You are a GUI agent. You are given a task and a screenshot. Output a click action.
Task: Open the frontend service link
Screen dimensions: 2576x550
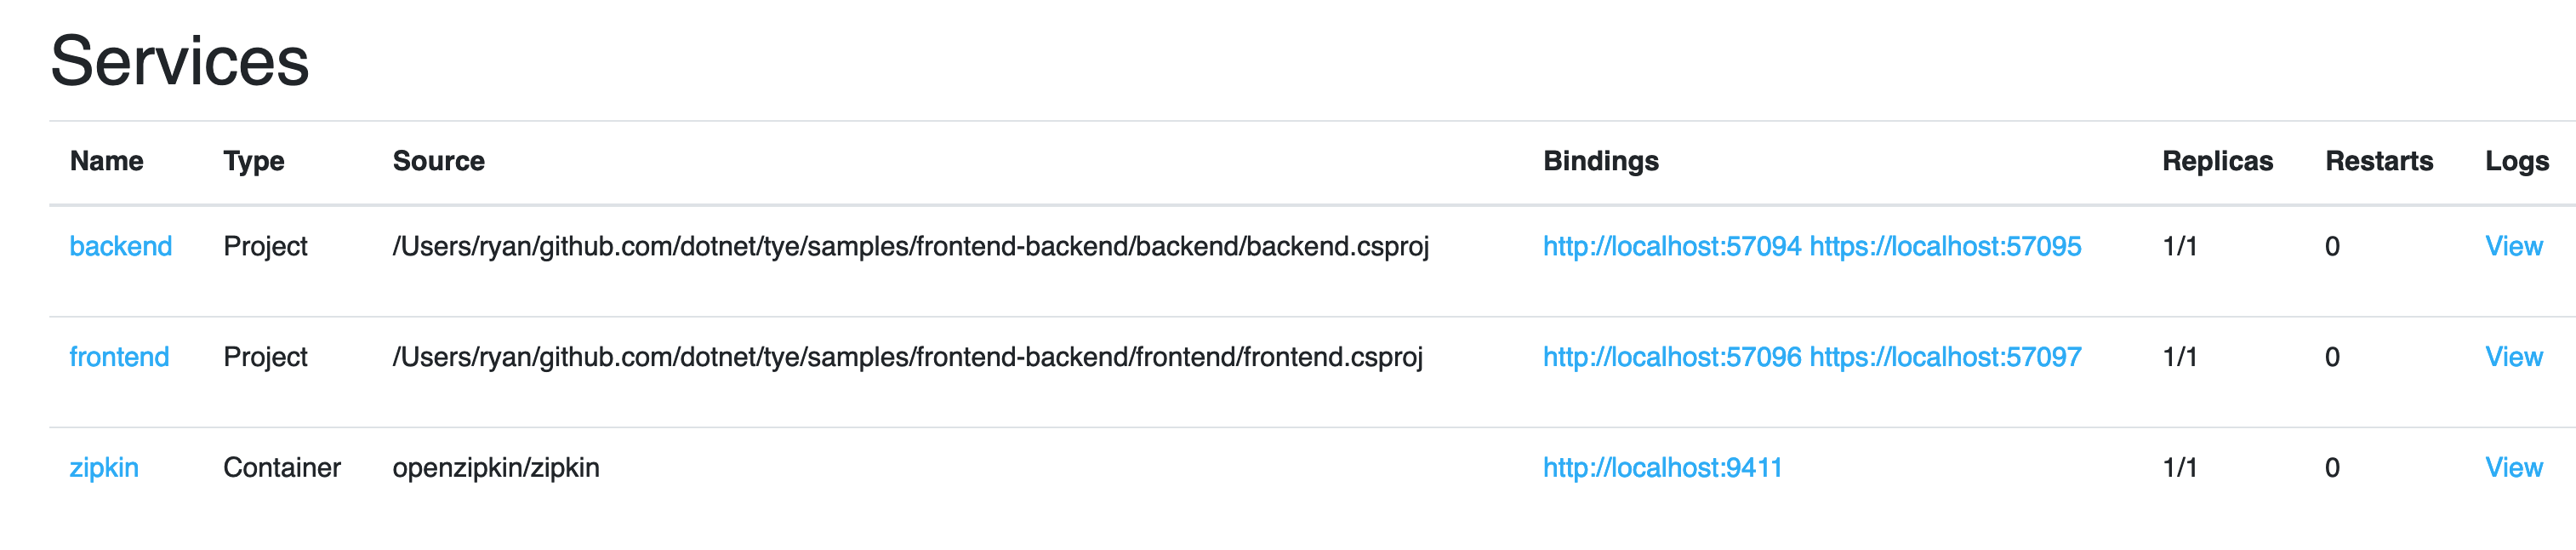pyautogui.click(x=119, y=357)
